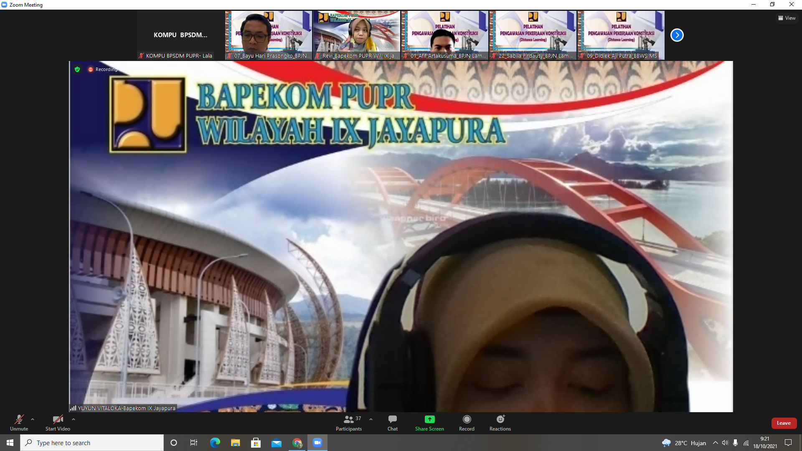The image size is (802, 451).
Task: Open volume control in system tray
Action: click(x=725, y=443)
